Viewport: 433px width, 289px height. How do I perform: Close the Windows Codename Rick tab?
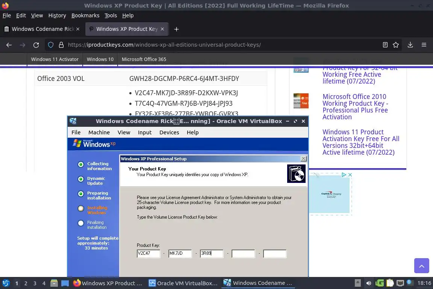78,29
